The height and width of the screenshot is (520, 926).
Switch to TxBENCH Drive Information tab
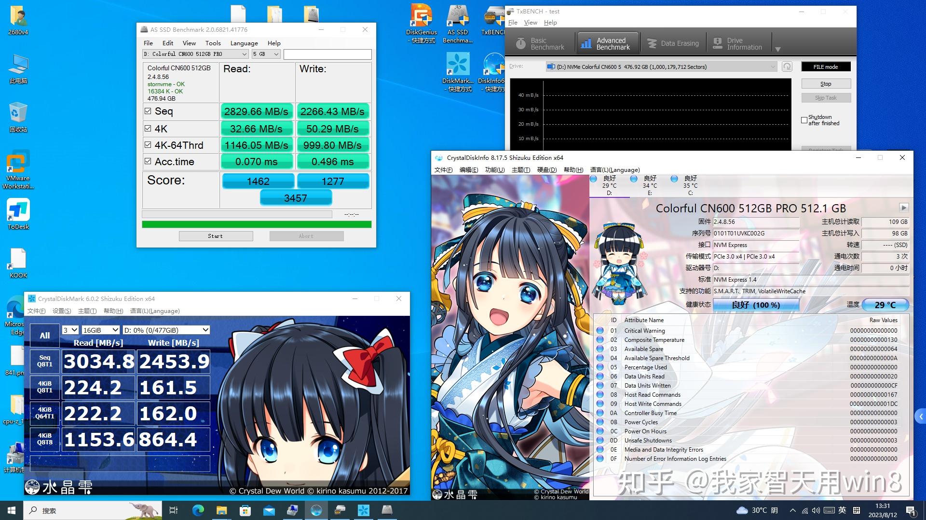[x=737, y=44]
